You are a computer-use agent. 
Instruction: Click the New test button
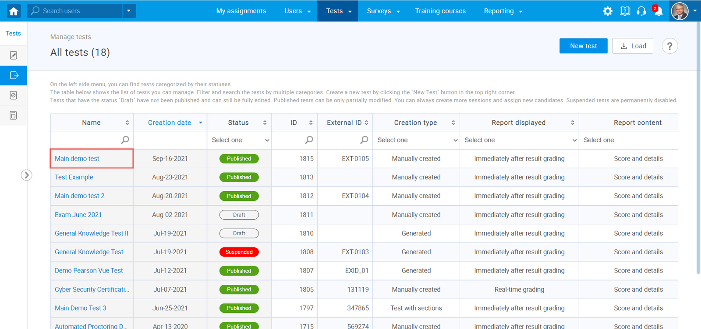coord(583,46)
